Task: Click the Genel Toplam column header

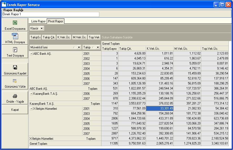Action: pos(165,44)
